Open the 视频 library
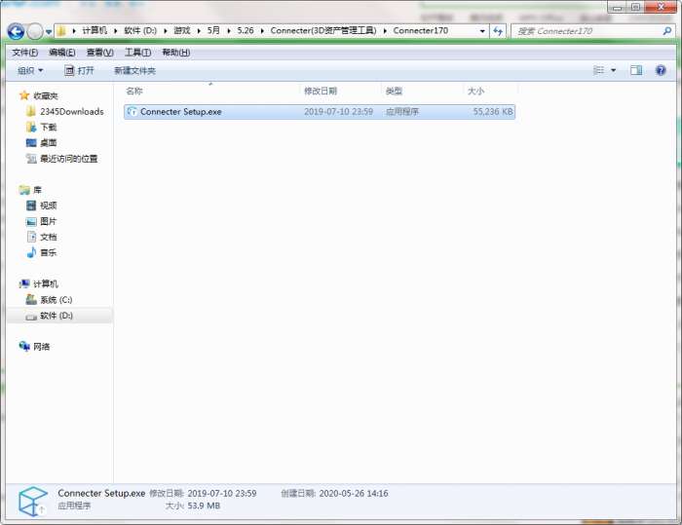This screenshot has width=682, height=525. click(x=48, y=206)
